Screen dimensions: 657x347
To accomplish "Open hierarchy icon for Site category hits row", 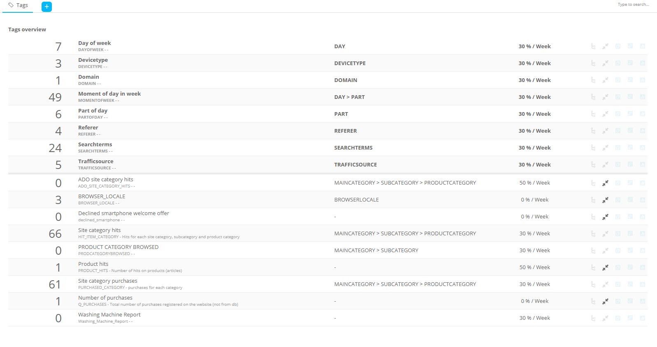I will 593,234.
